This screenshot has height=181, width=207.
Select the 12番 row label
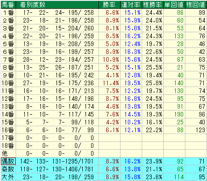[x=8, y=99]
